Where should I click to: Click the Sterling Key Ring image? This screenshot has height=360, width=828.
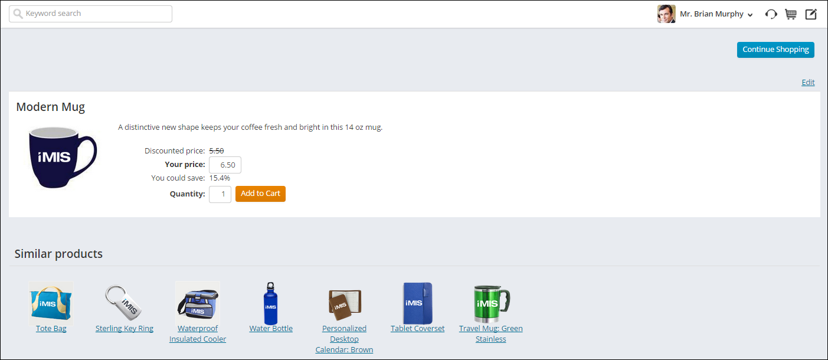click(x=124, y=303)
